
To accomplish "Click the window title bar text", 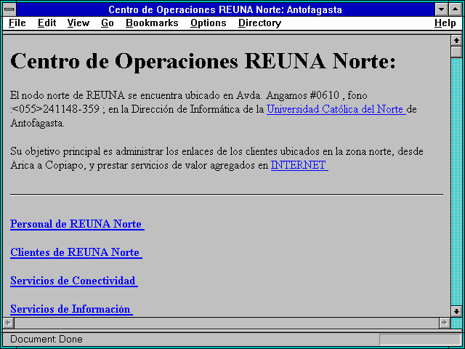I will click(225, 9).
